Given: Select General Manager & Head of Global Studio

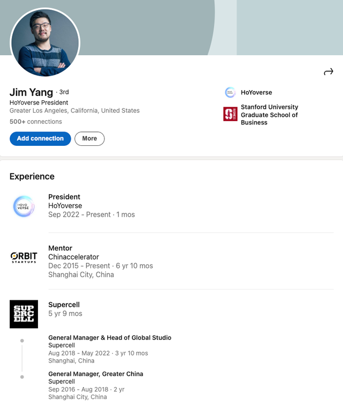Looking at the screenshot, I should (x=110, y=338).
